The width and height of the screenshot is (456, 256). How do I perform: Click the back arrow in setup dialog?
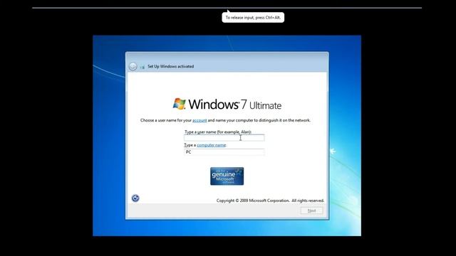(133, 66)
